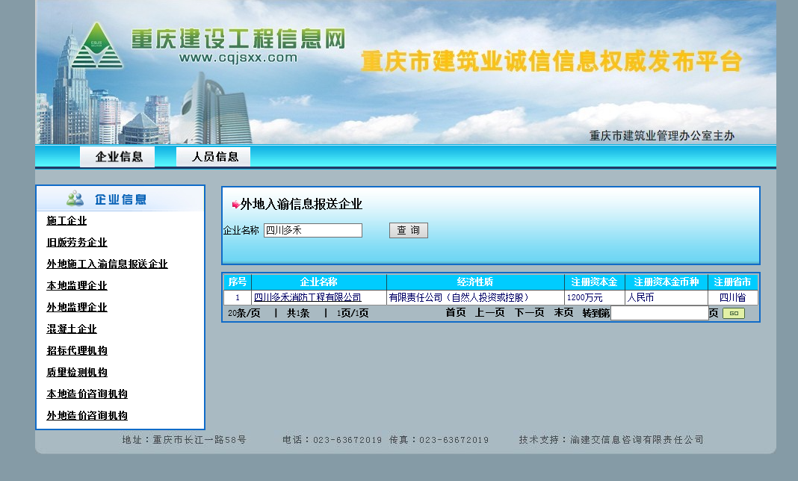The height and width of the screenshot is (481, 798).
Task: Click the page number input box
Action: [x=659, y=313]
